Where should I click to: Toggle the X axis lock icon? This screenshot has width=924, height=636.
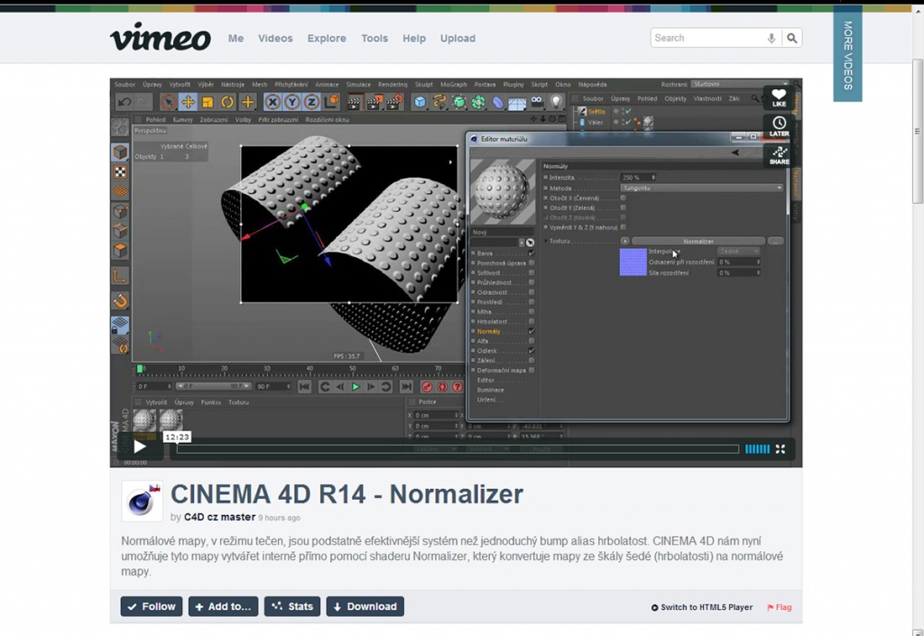tap(273, 102)
